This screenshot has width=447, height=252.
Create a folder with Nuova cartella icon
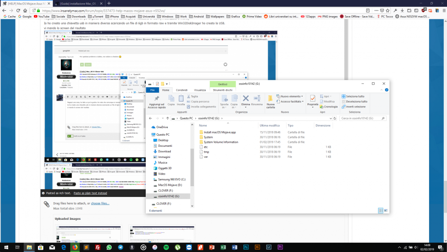point(270,99)
